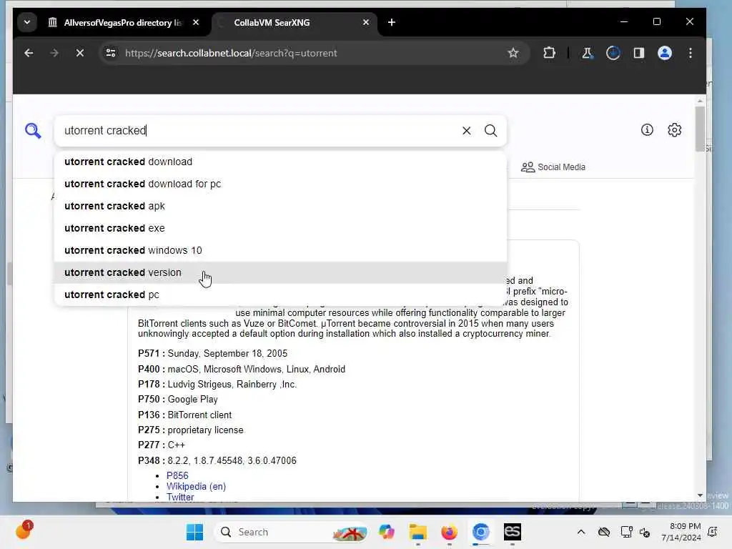Open Firefox from the taskbar

point(449,532)
